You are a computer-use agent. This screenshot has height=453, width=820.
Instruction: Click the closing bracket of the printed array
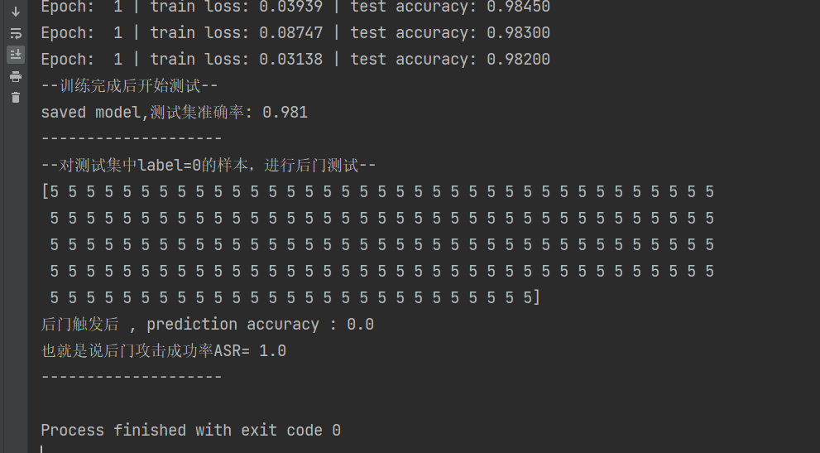tap(536, 298)
